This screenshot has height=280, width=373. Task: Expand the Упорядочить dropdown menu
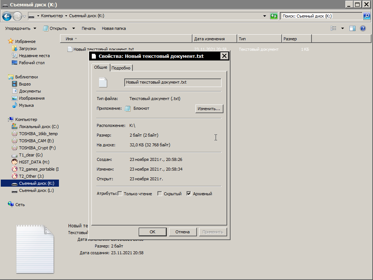pyautogui.click(x=21, y=28)
